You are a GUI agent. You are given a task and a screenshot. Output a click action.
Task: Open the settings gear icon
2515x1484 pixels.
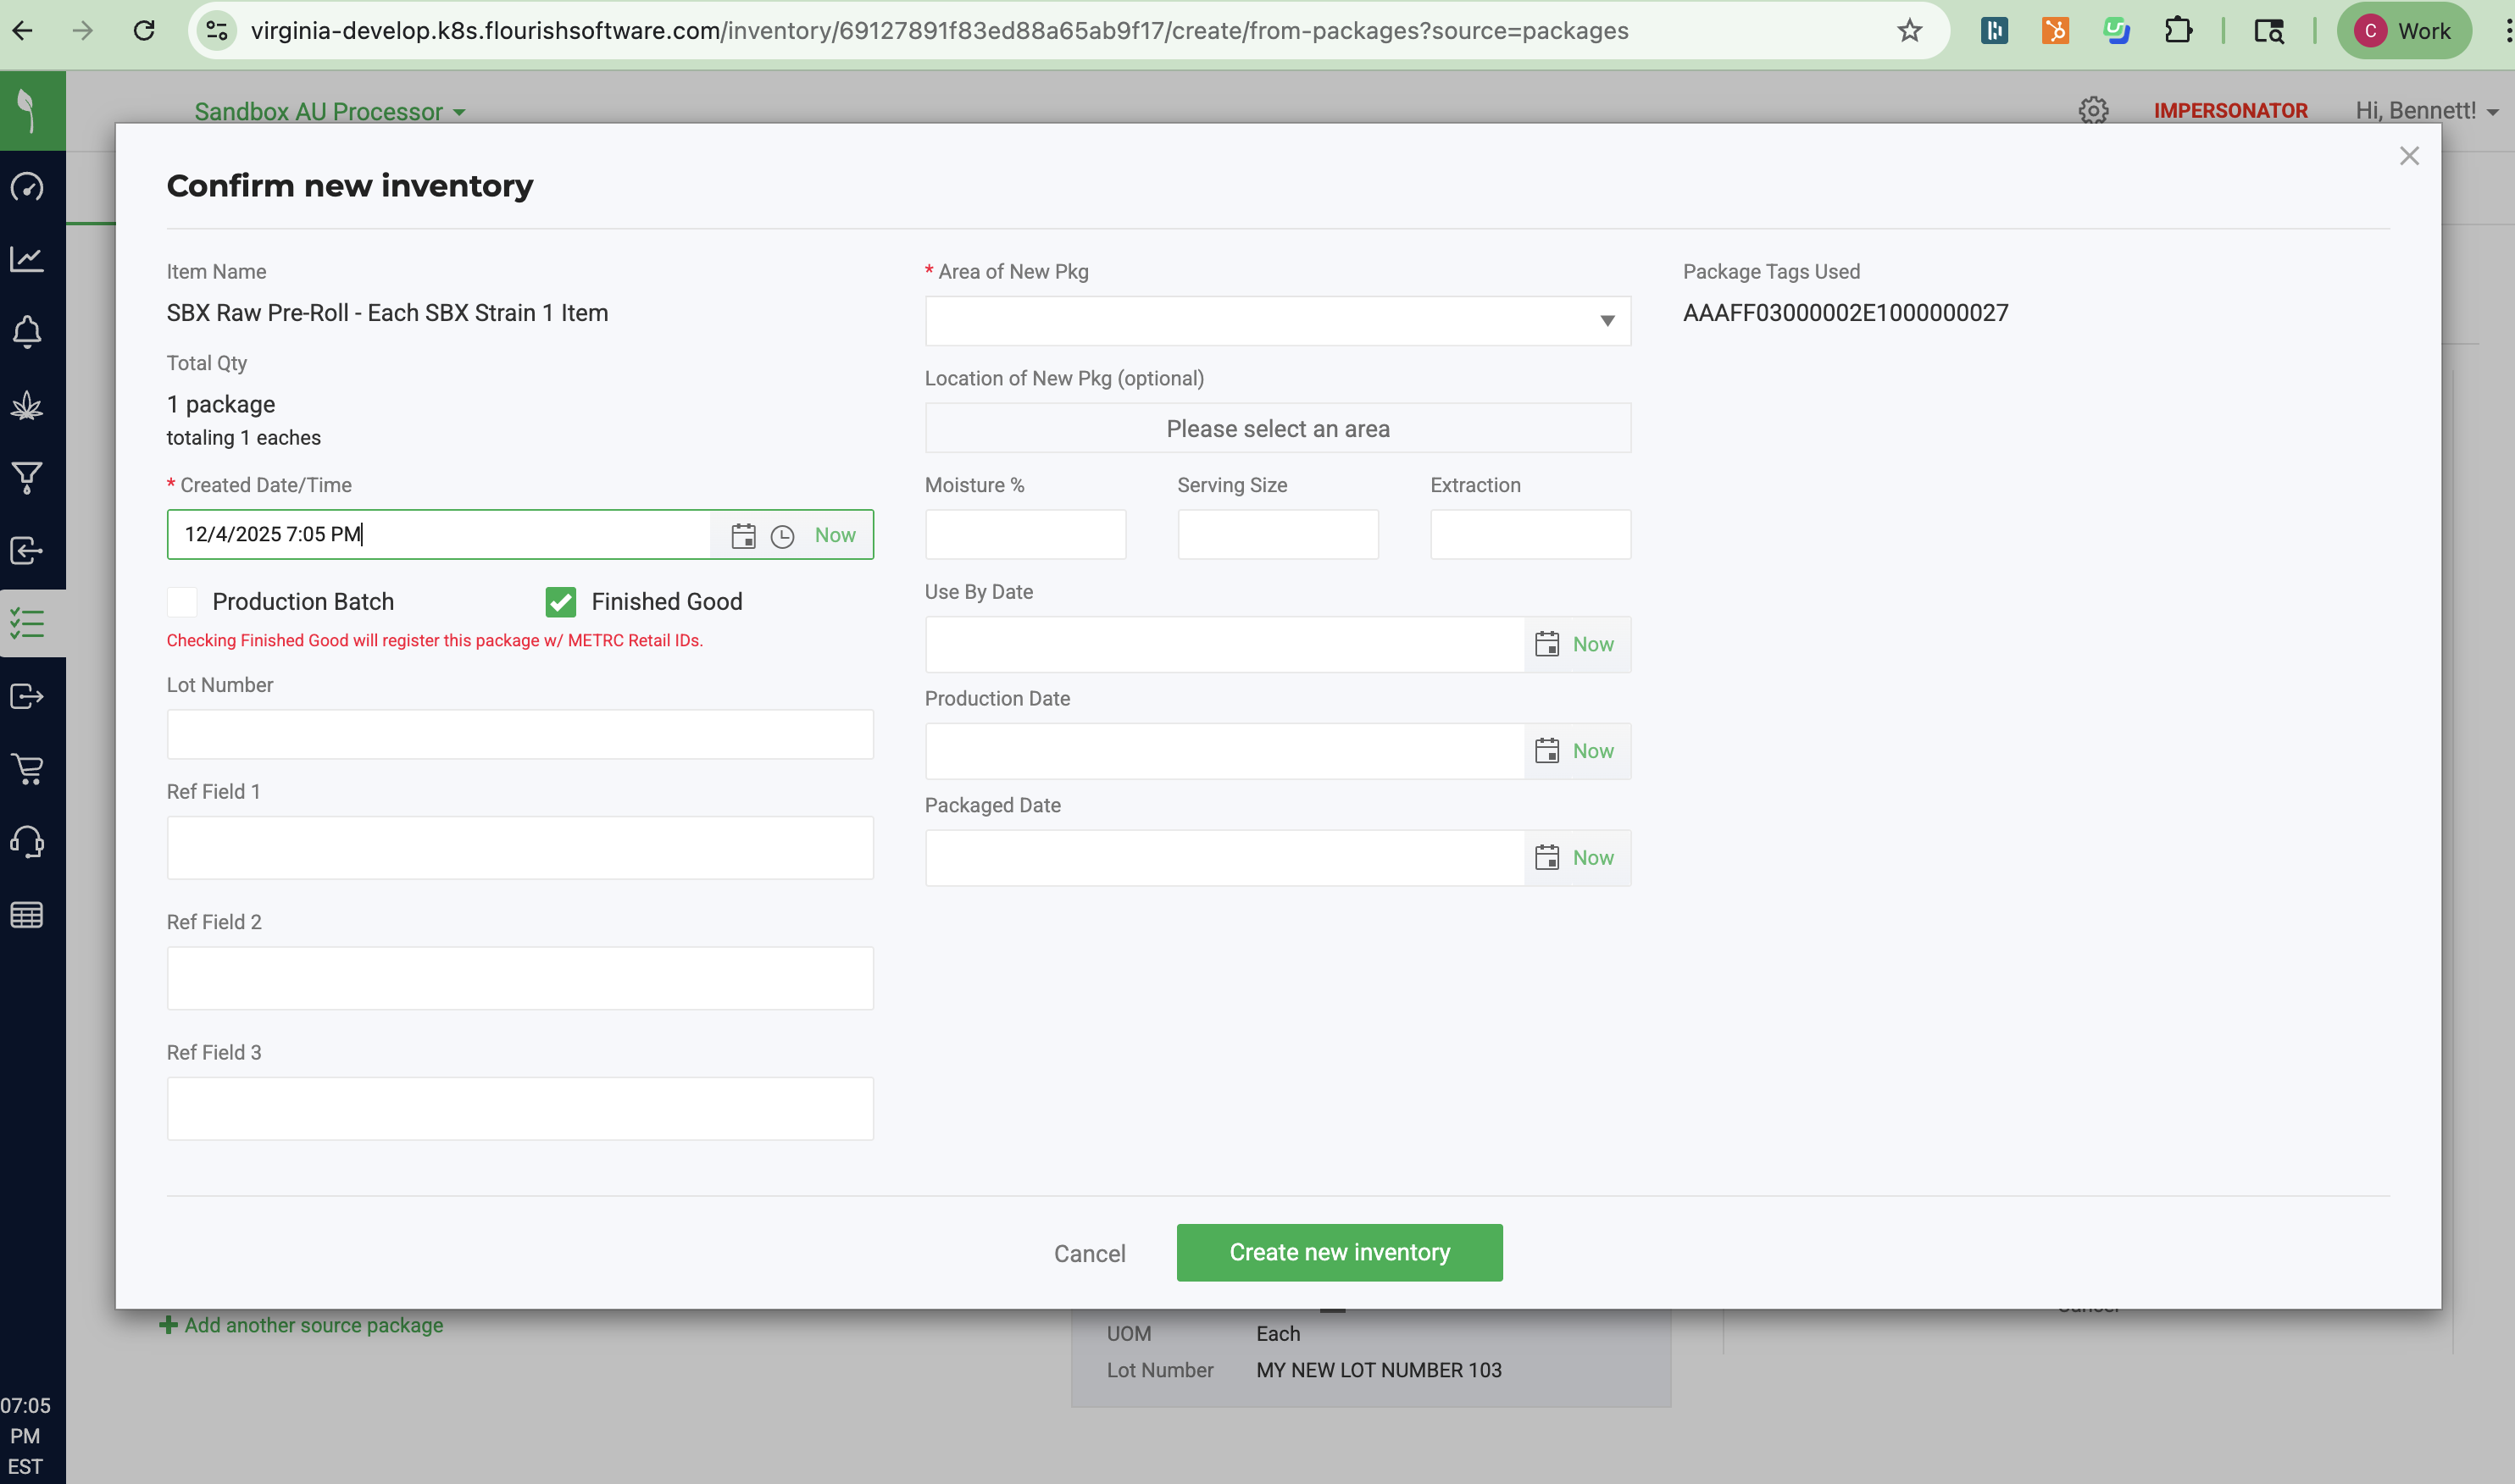[x=2093, y=110]
